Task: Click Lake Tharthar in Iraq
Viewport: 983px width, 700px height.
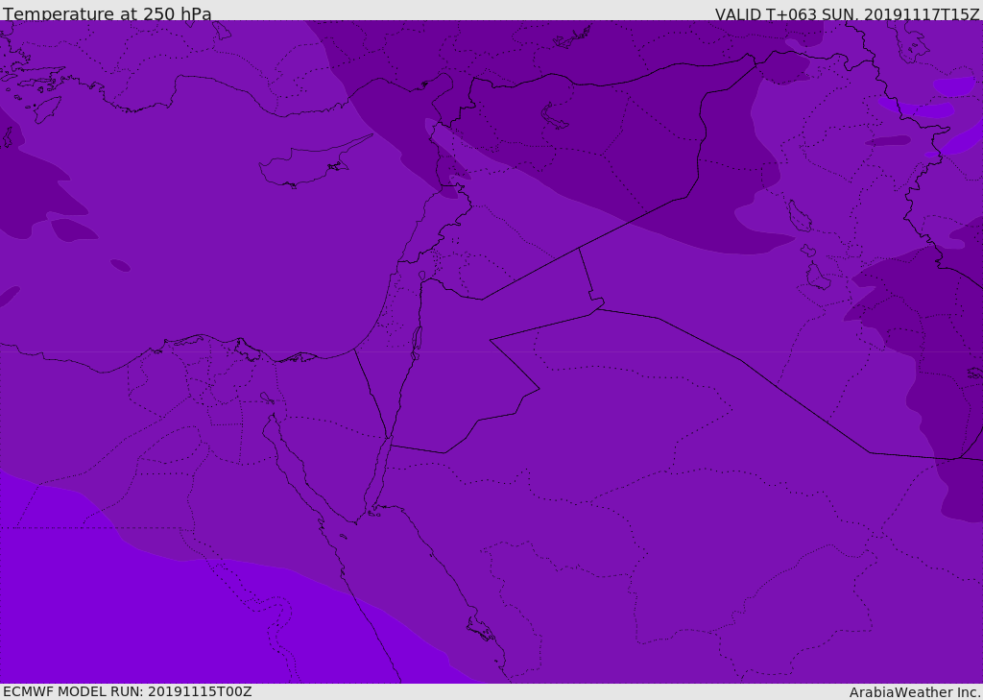Action: pos(799,216)
